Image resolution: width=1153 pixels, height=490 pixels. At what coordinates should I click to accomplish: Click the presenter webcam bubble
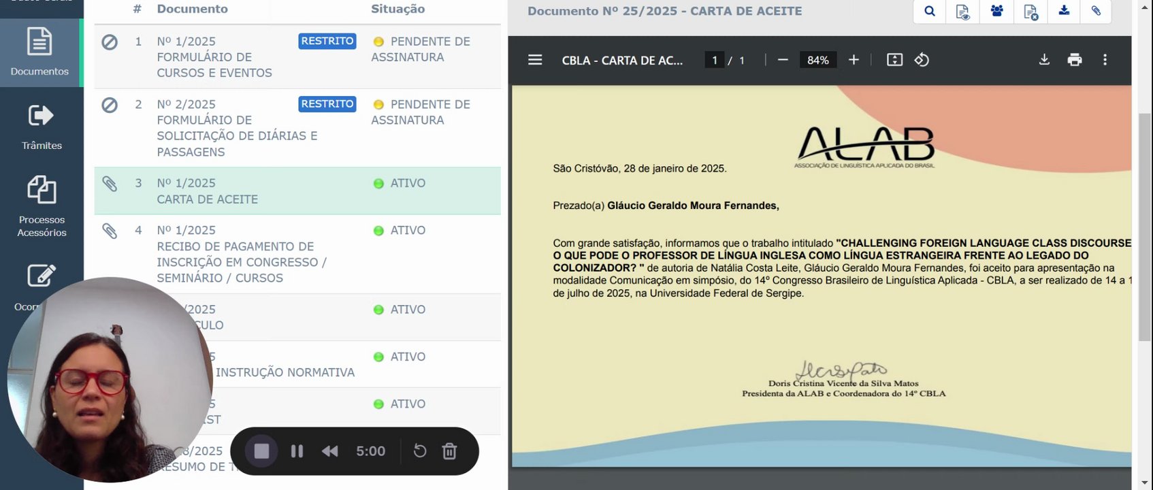[109, 380]
